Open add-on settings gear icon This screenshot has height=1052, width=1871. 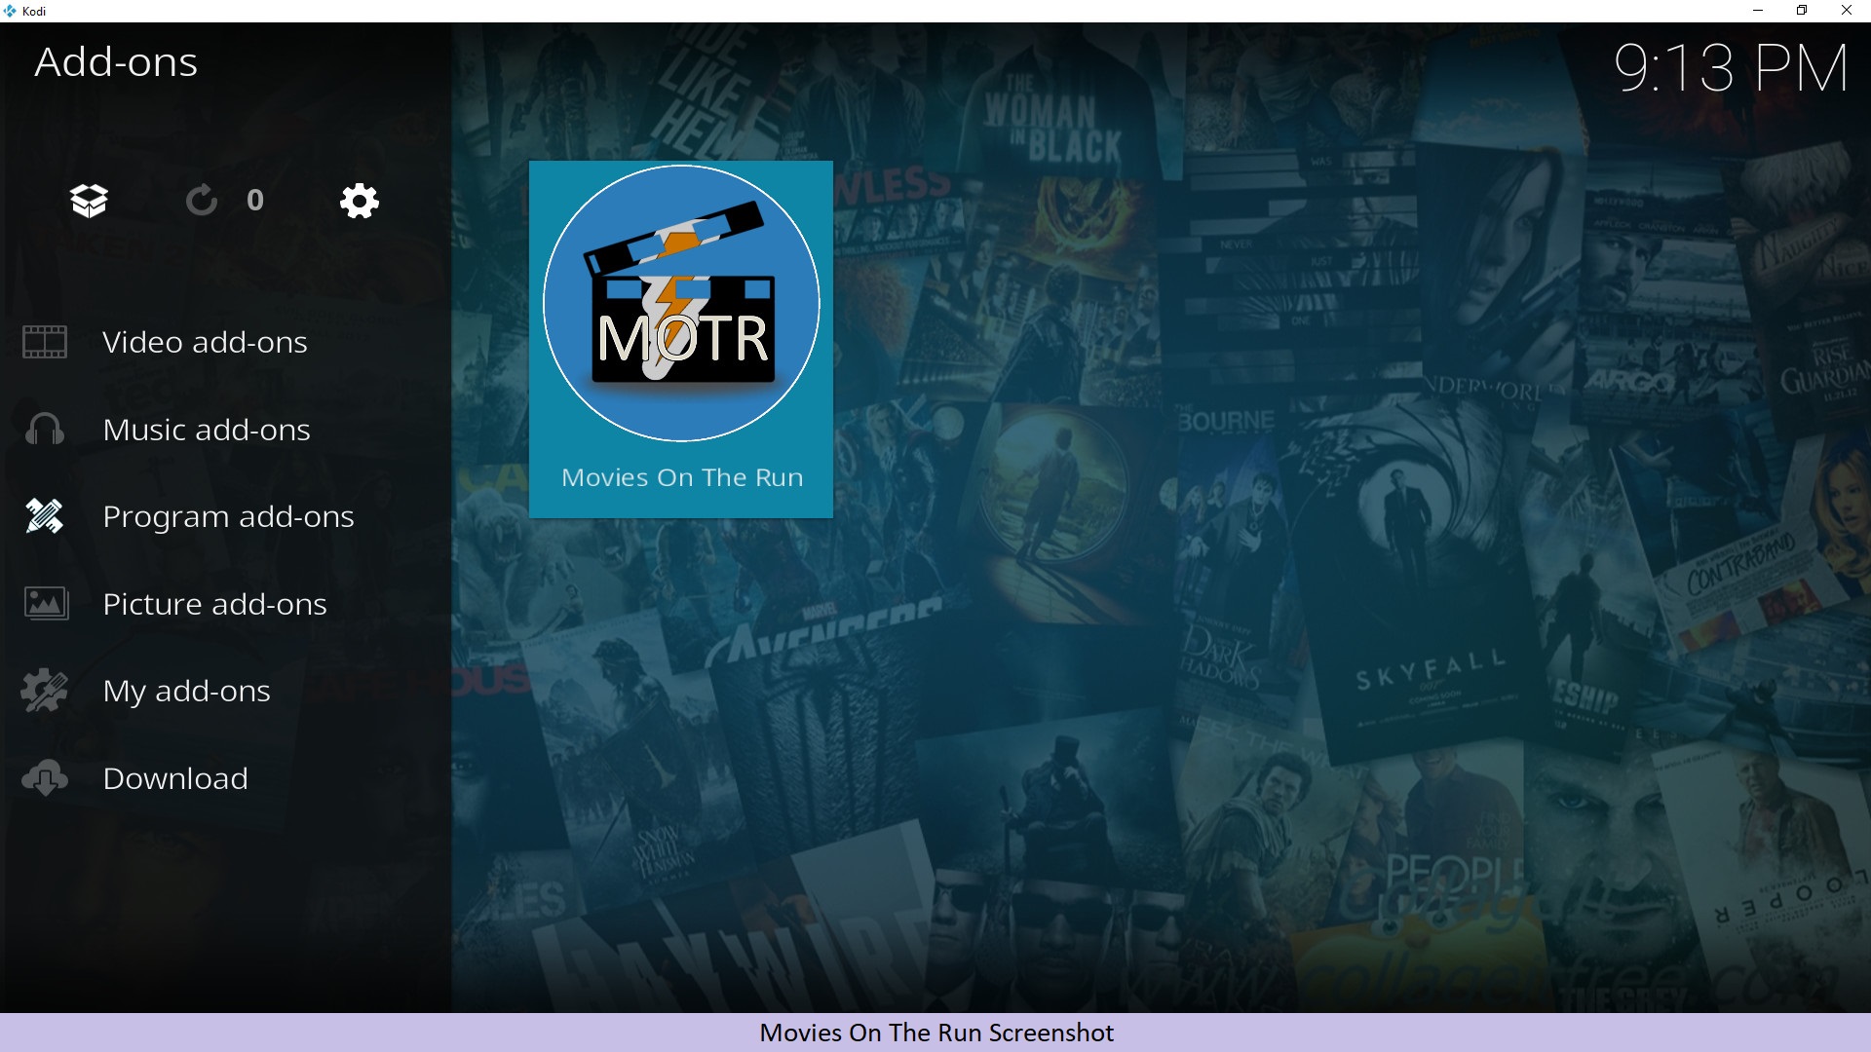[359, 201]
